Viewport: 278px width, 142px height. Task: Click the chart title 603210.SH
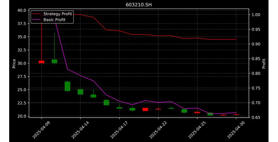[139, 5]
